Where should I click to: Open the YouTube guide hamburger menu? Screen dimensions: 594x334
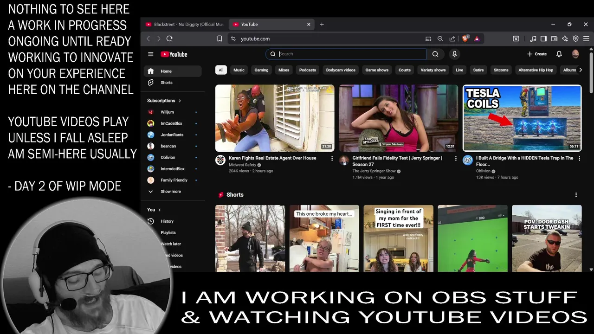[x=150, y=54]
